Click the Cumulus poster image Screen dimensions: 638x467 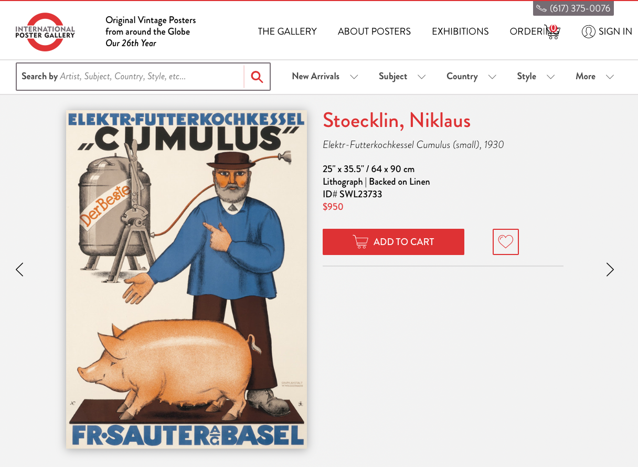[x=187, y=279]
